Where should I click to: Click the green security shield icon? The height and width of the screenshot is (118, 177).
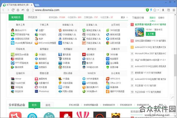pyautogui.click(x=147, y=10)
